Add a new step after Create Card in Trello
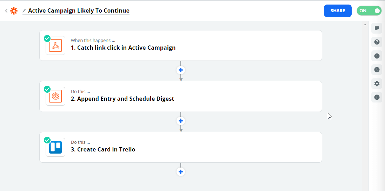This screenshot has height=191, width=385. tap(181, 172)
